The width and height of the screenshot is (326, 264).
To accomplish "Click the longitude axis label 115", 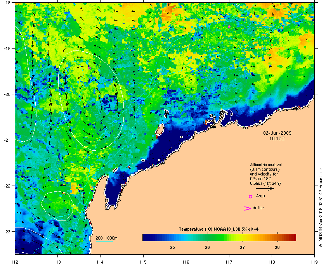I will pyautogui.click(x=143, y=262).
